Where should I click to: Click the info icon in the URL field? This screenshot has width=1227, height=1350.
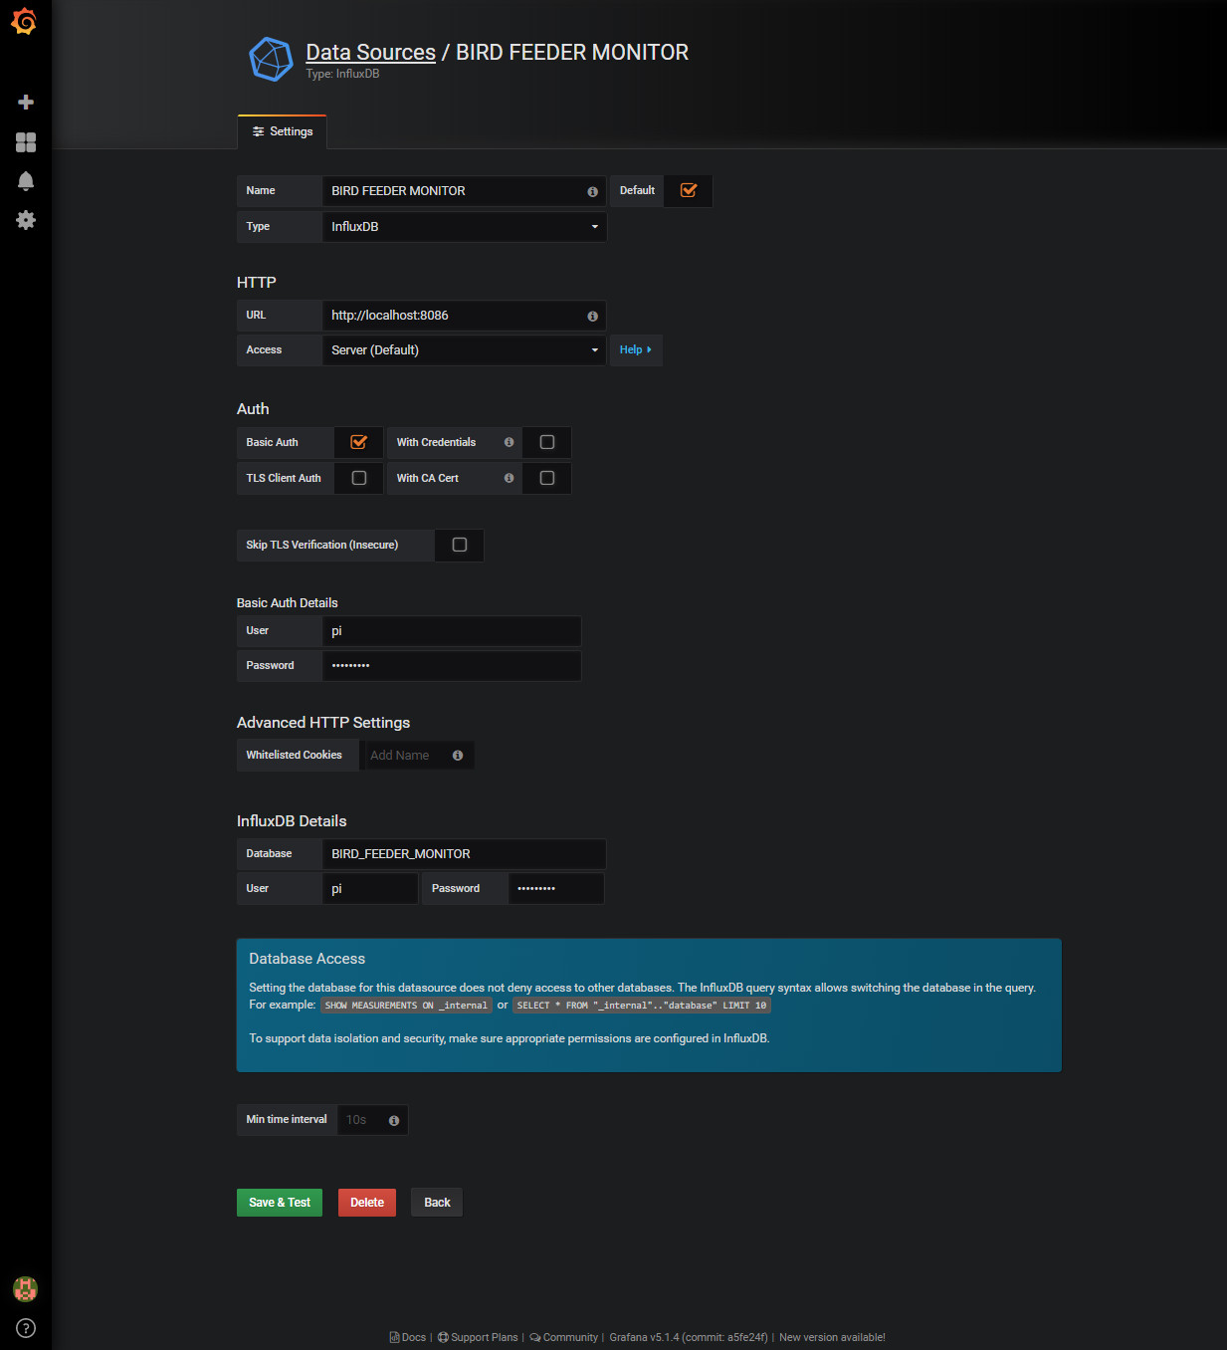[592, 316]
